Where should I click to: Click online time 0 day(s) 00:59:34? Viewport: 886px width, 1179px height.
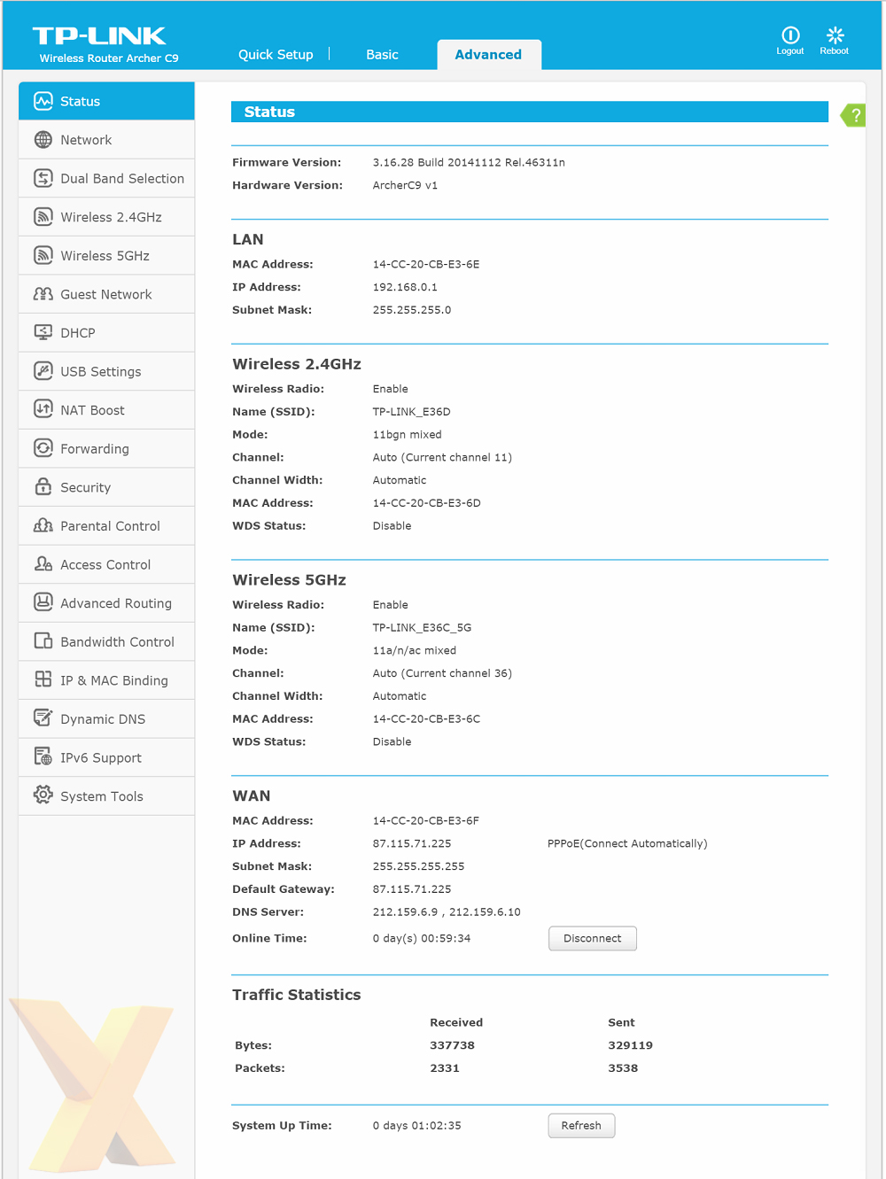pyautogui.click(x=422, y=938)
